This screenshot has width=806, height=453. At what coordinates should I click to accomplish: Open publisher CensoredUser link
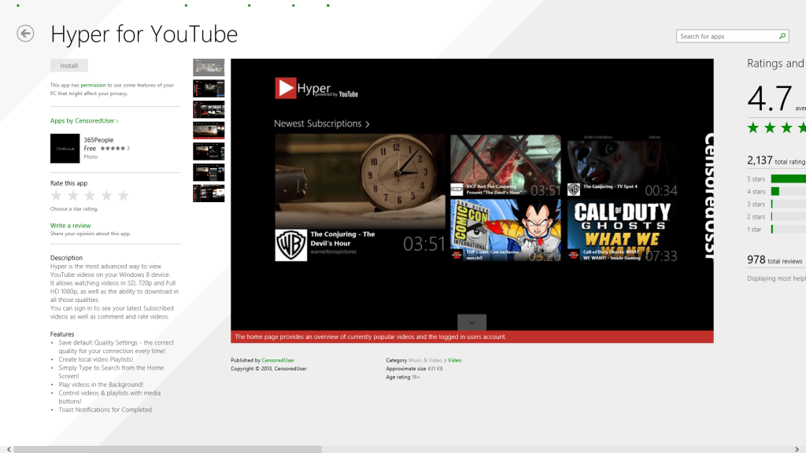[278, 360]
